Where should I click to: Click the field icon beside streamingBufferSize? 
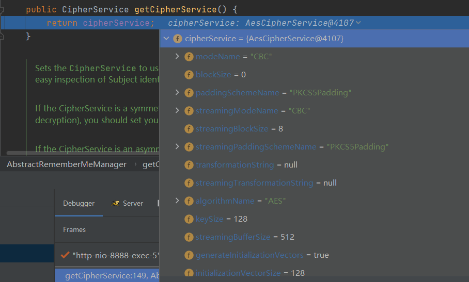[x=190, y=237]
